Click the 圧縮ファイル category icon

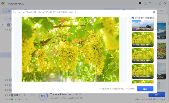(x=12, y=95)
